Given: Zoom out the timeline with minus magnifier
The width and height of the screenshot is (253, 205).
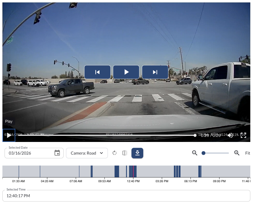Looking at the screenshot, I should pos(195,153).
